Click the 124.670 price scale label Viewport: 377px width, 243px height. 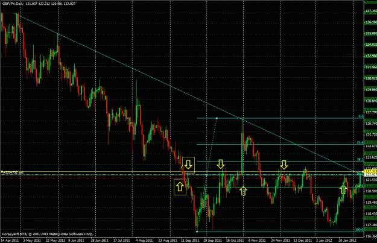coord(371,146)
